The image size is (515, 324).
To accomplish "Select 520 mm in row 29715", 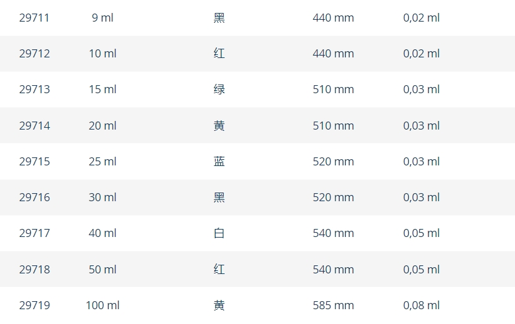I will pos(333,162).
